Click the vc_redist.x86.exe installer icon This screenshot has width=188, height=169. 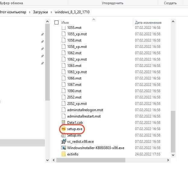[64, 141]
